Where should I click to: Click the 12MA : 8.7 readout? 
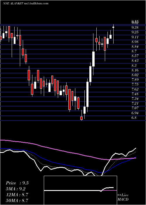click(17, 194)
